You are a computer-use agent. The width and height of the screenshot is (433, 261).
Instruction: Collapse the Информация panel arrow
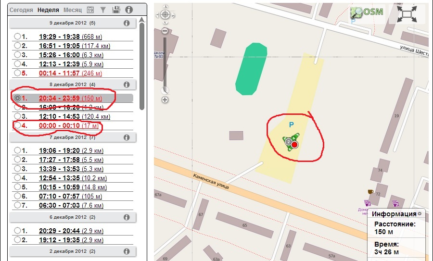420,214
